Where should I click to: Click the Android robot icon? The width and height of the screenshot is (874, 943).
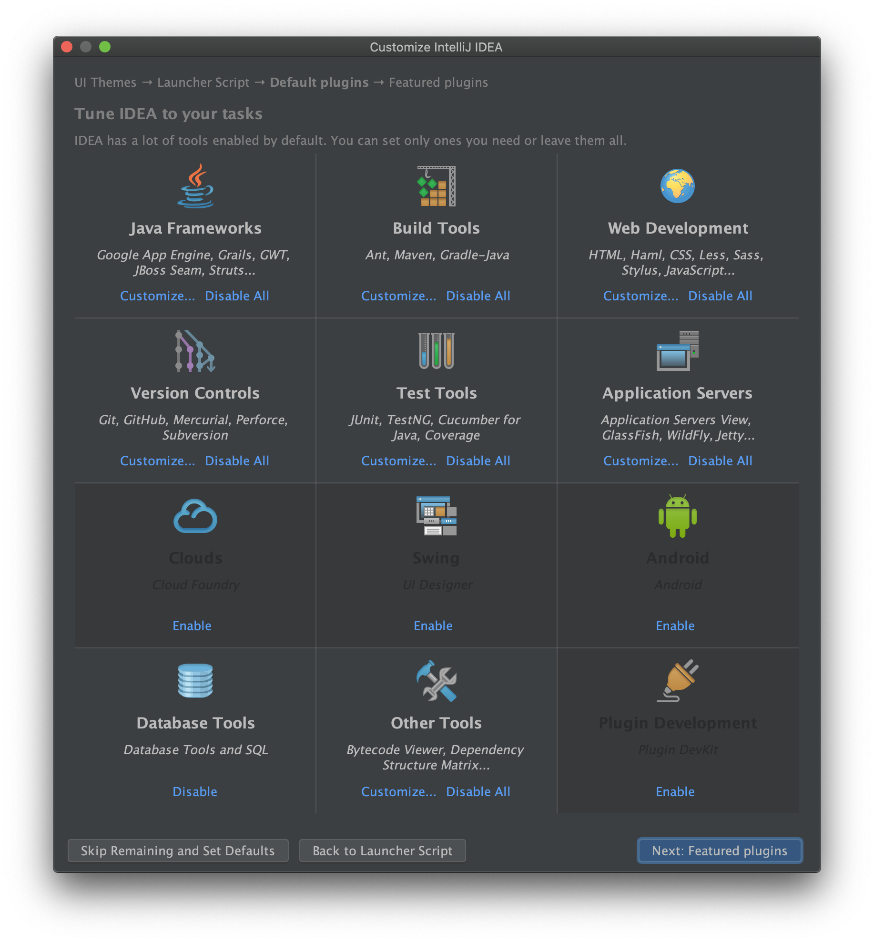tap(677, 516)
